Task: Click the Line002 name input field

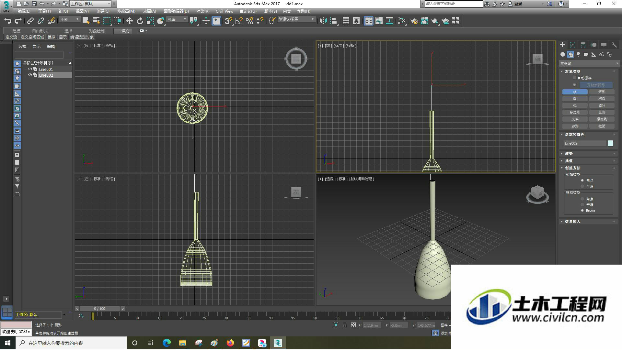Action: (x=585, y=143)
